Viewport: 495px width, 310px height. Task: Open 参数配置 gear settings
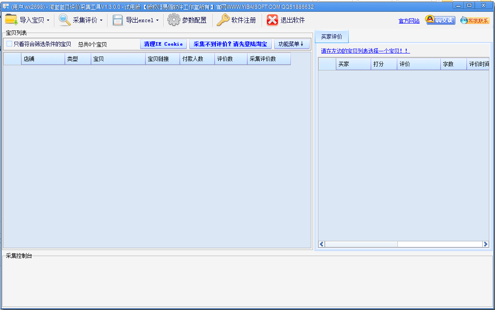pos(174,20)
